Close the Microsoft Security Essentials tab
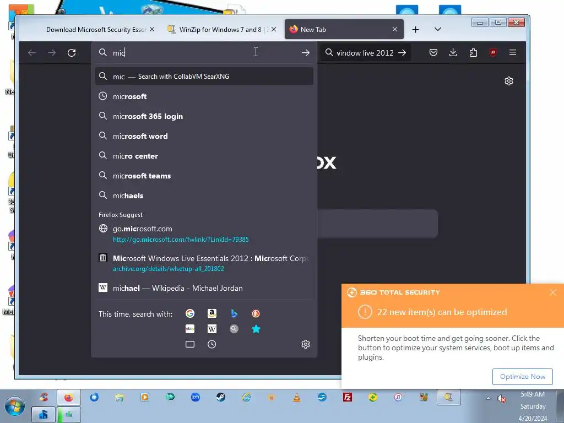564x423 pixels. (152, 30)
